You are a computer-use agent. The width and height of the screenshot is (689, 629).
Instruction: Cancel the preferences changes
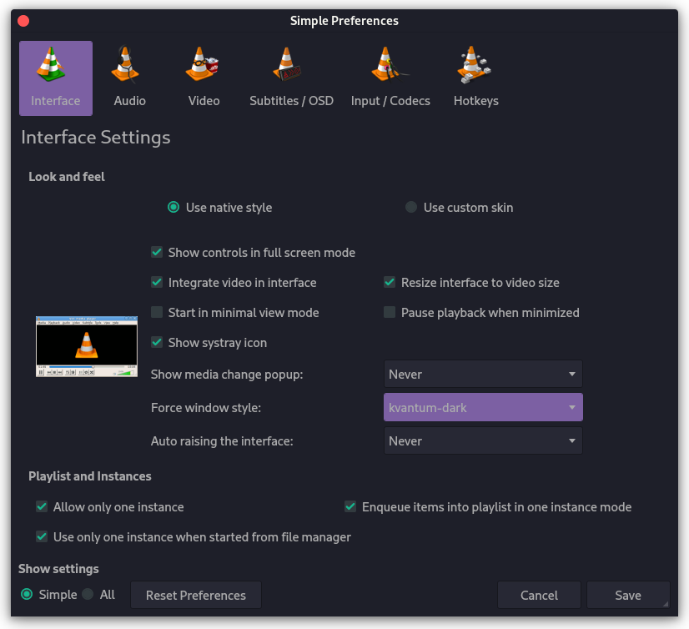pos(539,595)
